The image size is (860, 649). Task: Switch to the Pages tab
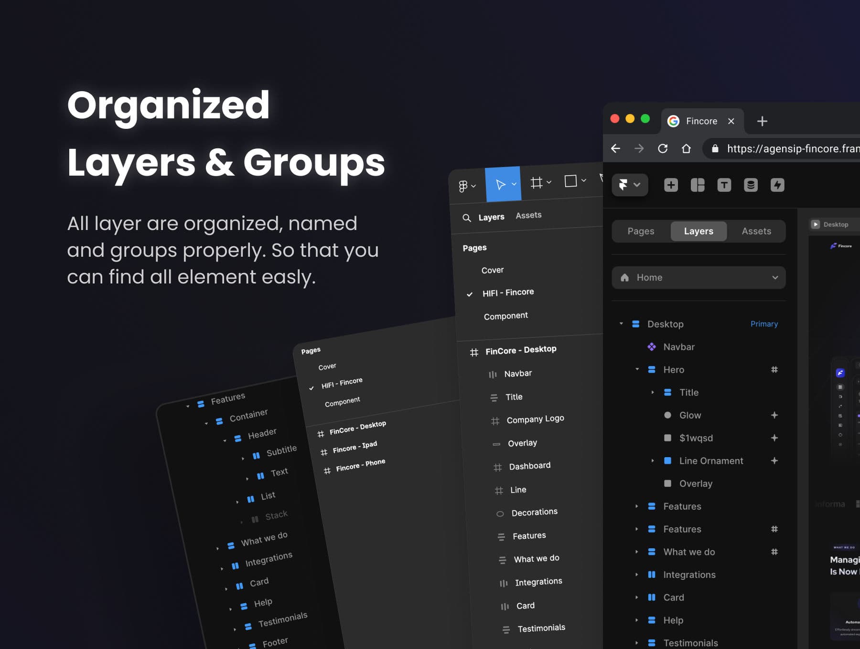pyautogui.click(x=641, y=231)
